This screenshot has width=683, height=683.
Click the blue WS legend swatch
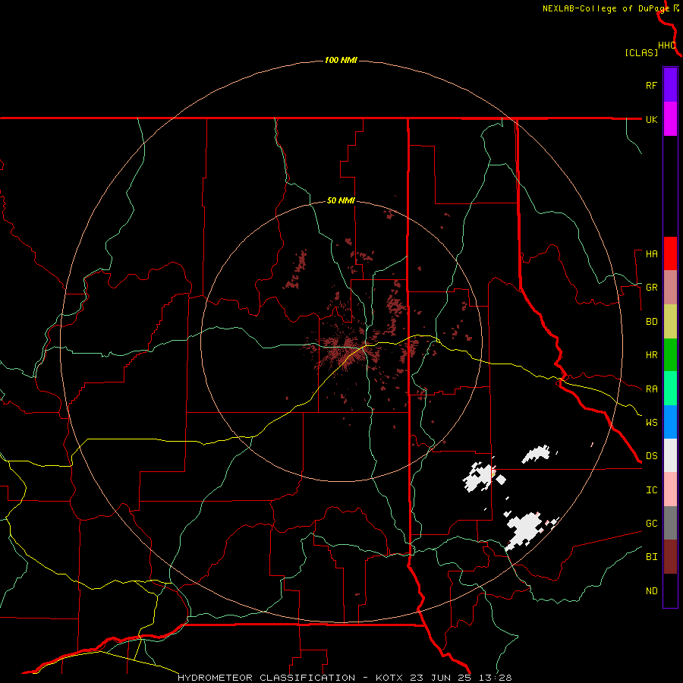(x=670, y=422)
